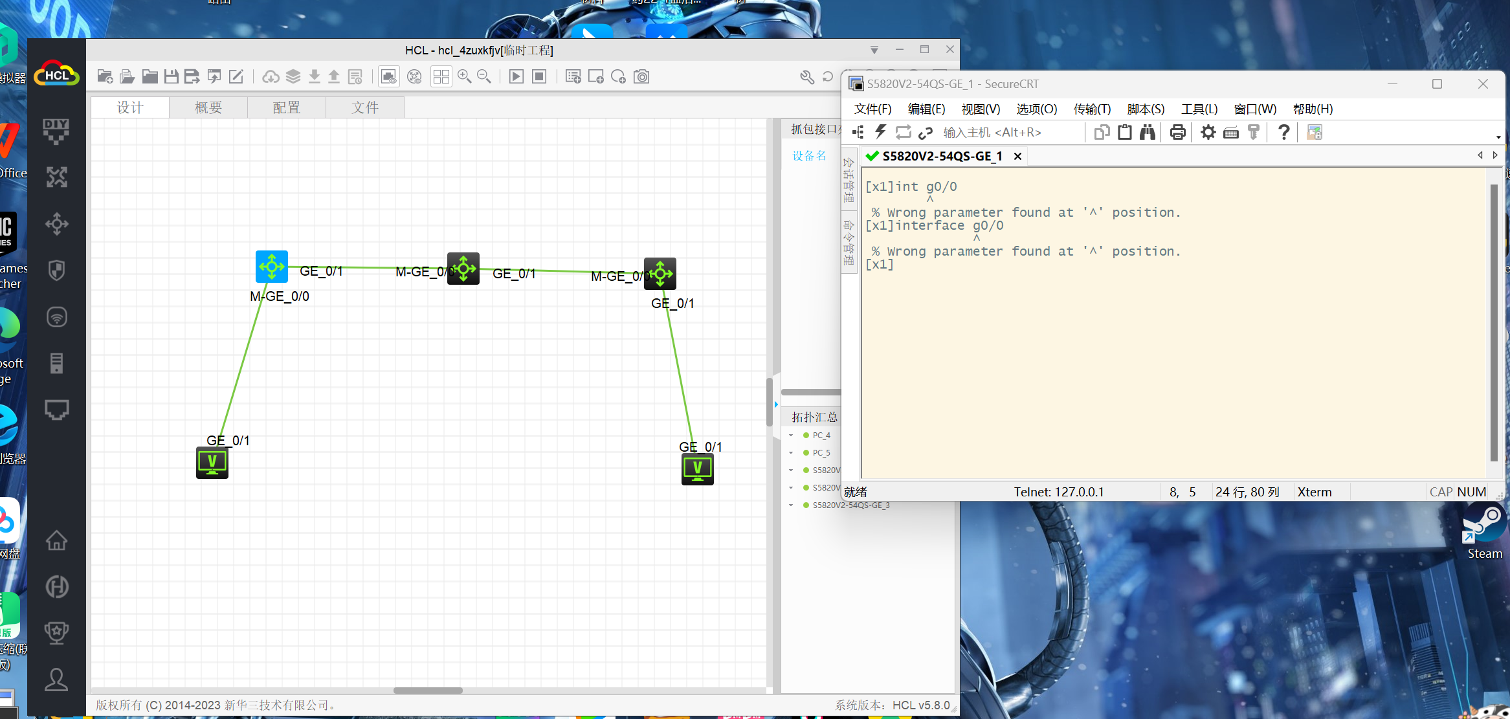Click the stop all devices icon
Image resolution: width=1510 pixels, height=719 pixels.
click(x=538, y=77)
